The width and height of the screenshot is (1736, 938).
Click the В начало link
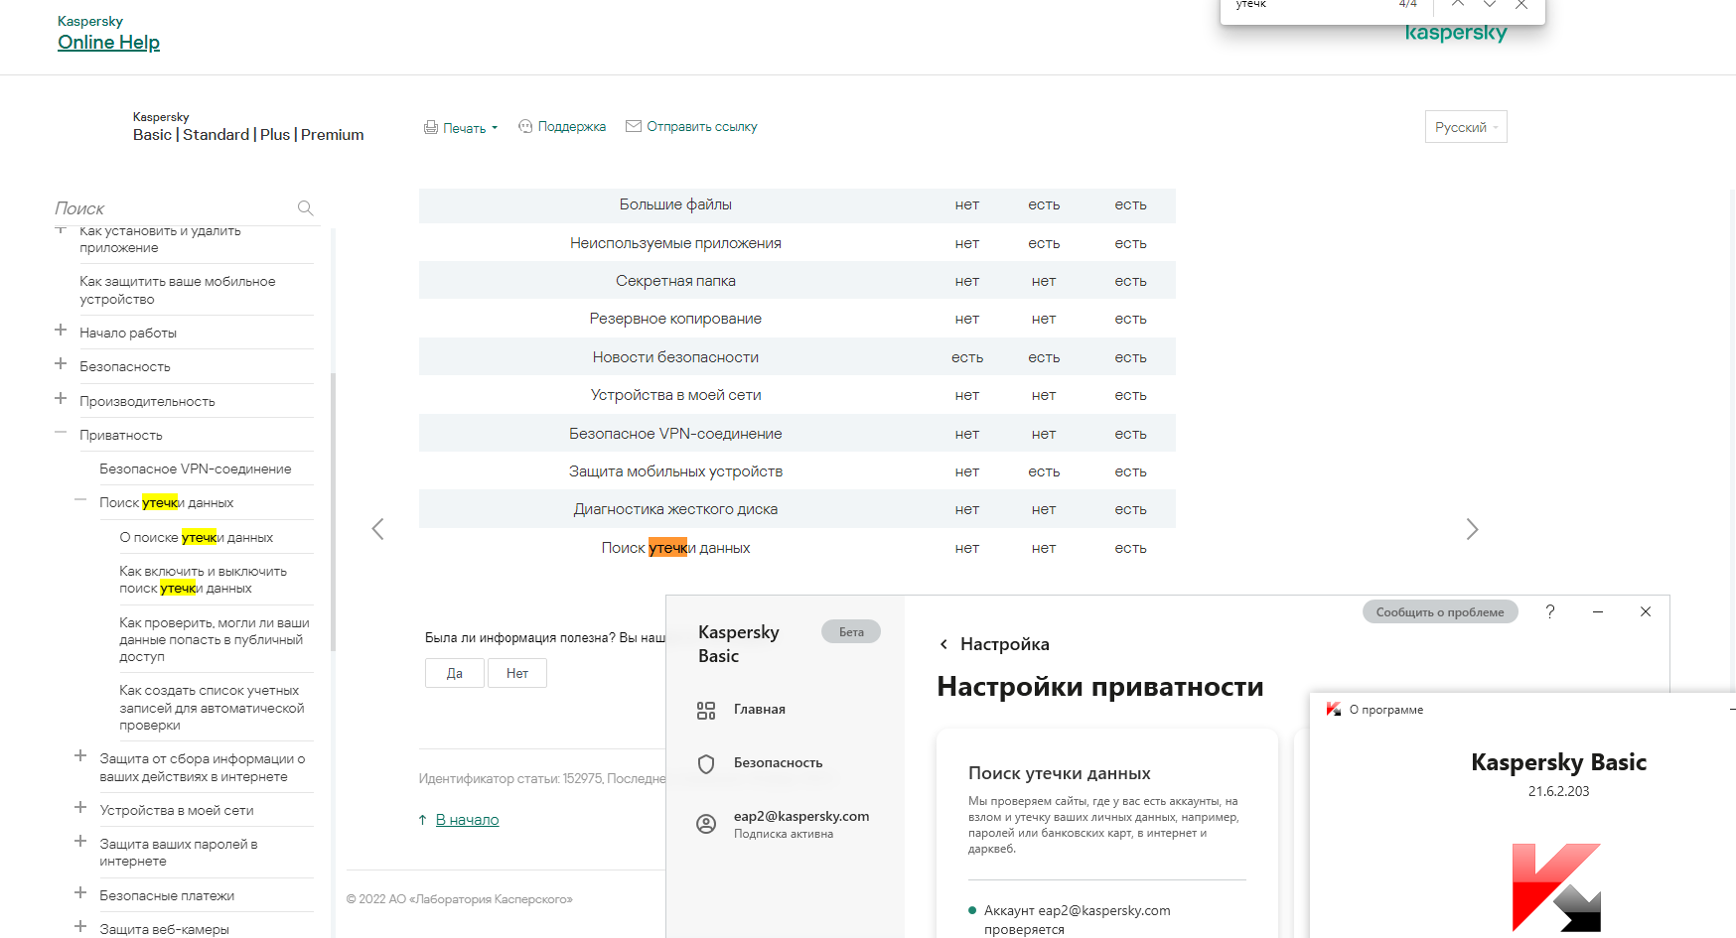click(467, 820)
